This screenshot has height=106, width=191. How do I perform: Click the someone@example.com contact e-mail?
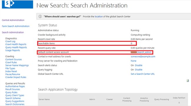pos(143,56)
